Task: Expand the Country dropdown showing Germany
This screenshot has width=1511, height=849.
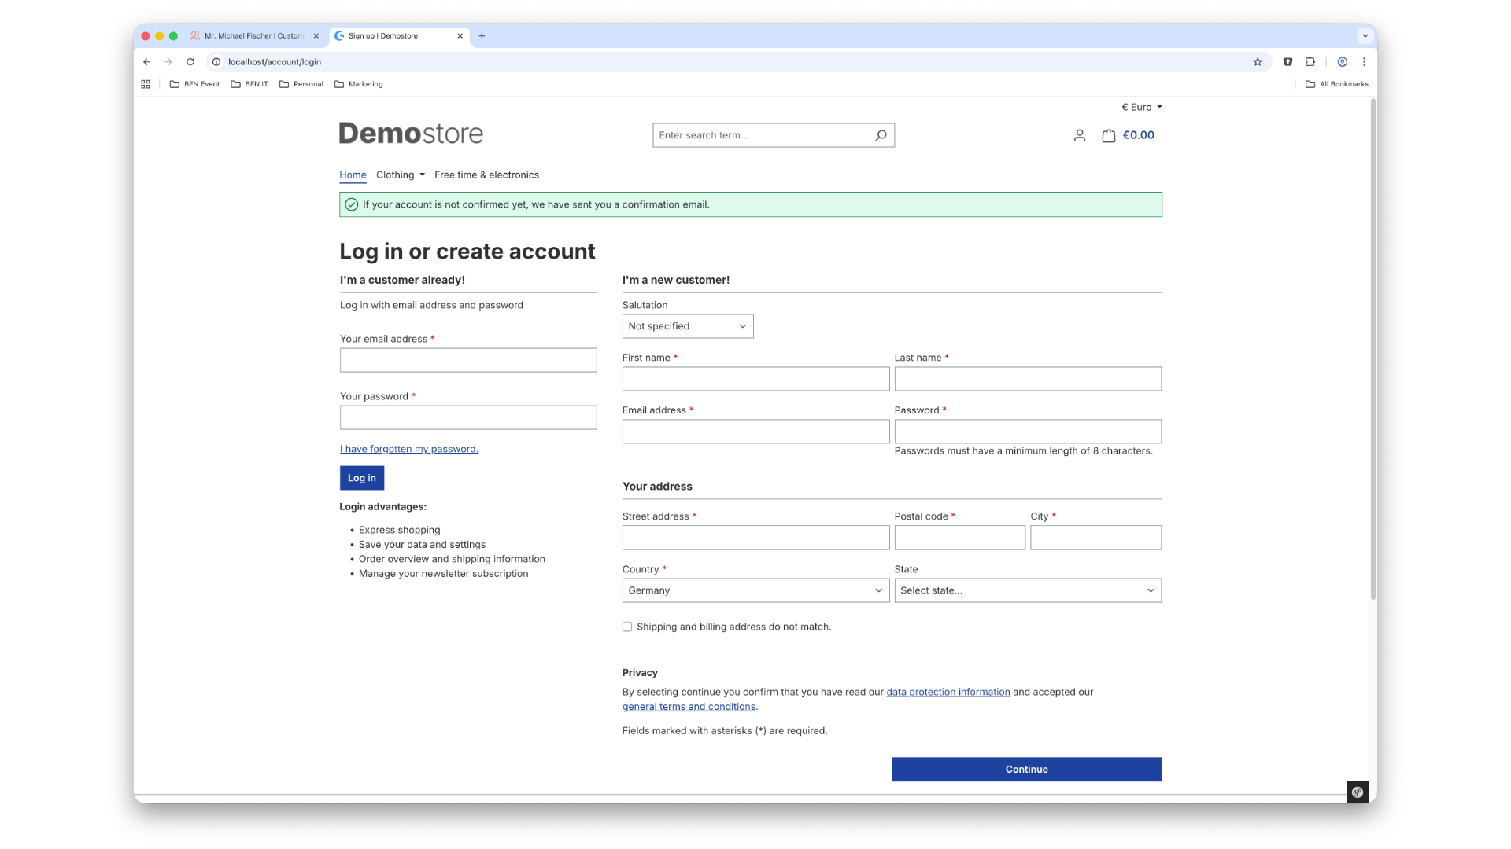Action: click(x=755, y=590)
